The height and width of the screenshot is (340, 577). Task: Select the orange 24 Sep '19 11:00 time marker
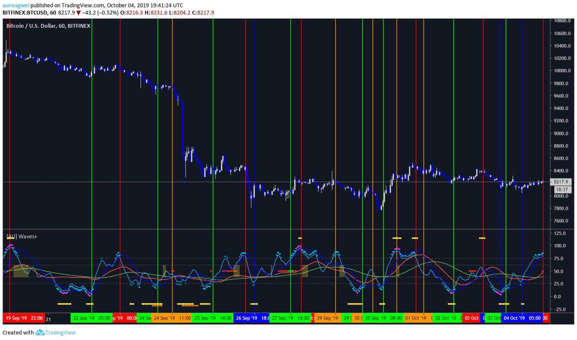(x=172, y=318)
